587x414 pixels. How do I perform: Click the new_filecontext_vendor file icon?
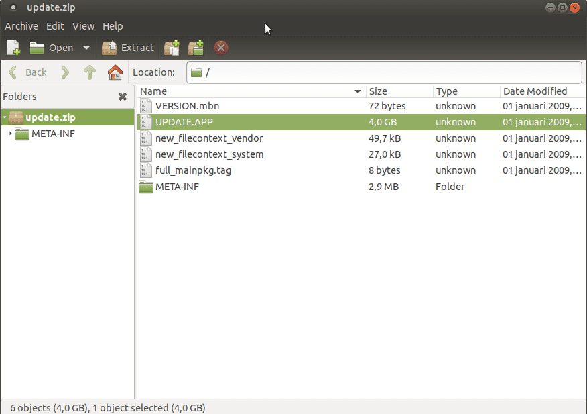tap(145, 138)
